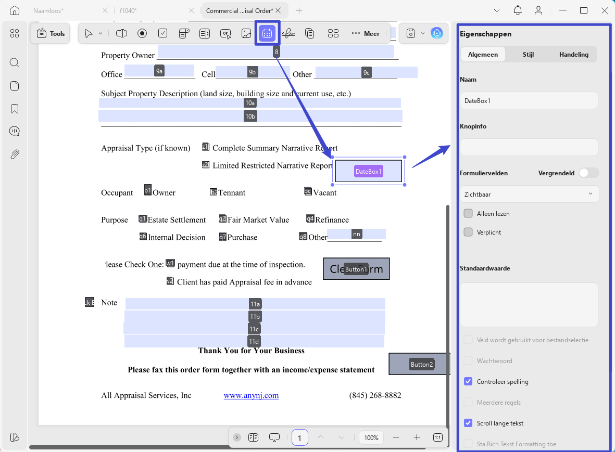Click the reading mode icon

[254, 437]
